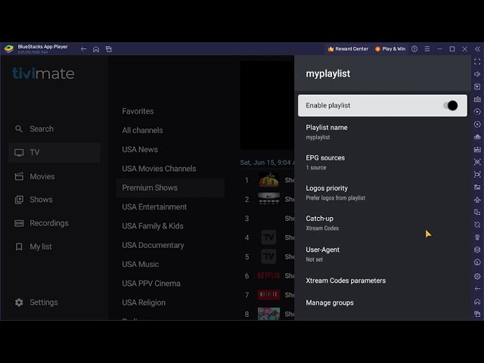Screen dimensions: 484x363
Task: Click the Movies clapperboard icon
Action: pos(19,176)
